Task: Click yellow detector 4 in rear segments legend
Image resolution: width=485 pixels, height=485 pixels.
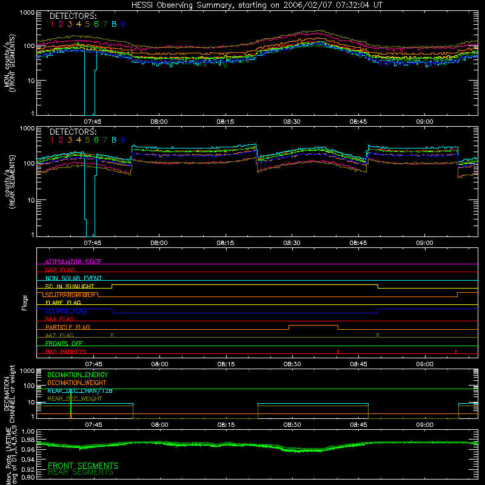Action: coord(79,140)
